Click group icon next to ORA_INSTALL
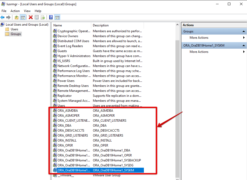The height and width of the screenshot is (180, 247). pyautogui.click(x=55, y=140)
